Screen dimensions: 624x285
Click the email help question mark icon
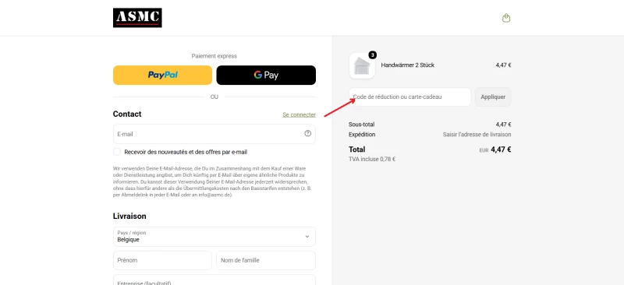pos(307,134)
